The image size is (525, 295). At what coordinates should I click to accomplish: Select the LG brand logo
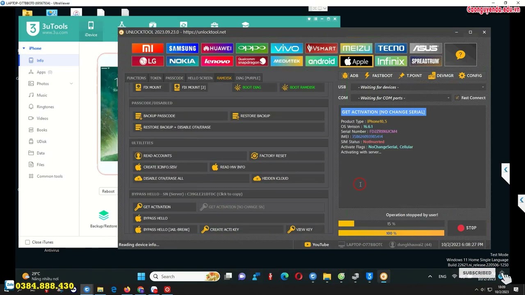(148, 61)
